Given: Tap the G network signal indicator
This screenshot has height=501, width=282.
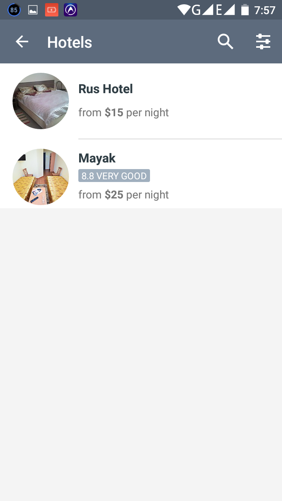Looking at the screenshot, I should [x=202, y=10].
